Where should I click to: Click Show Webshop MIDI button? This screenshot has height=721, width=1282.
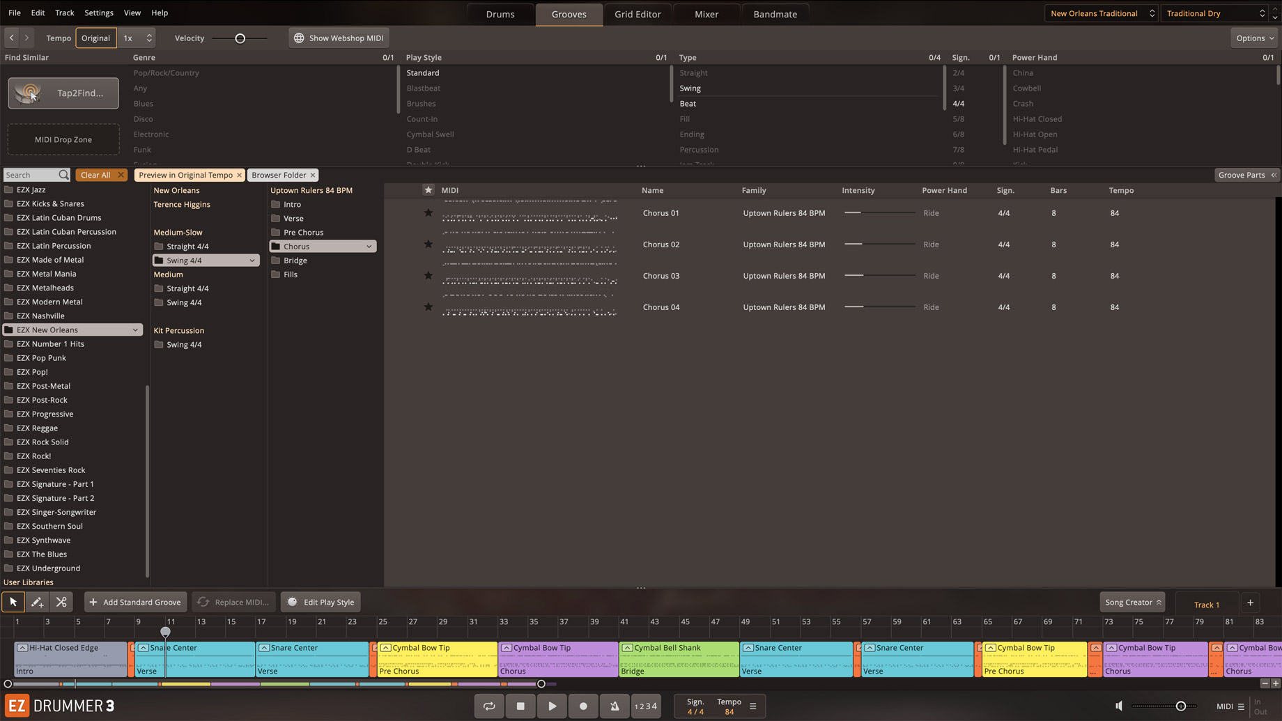[339, 38]
